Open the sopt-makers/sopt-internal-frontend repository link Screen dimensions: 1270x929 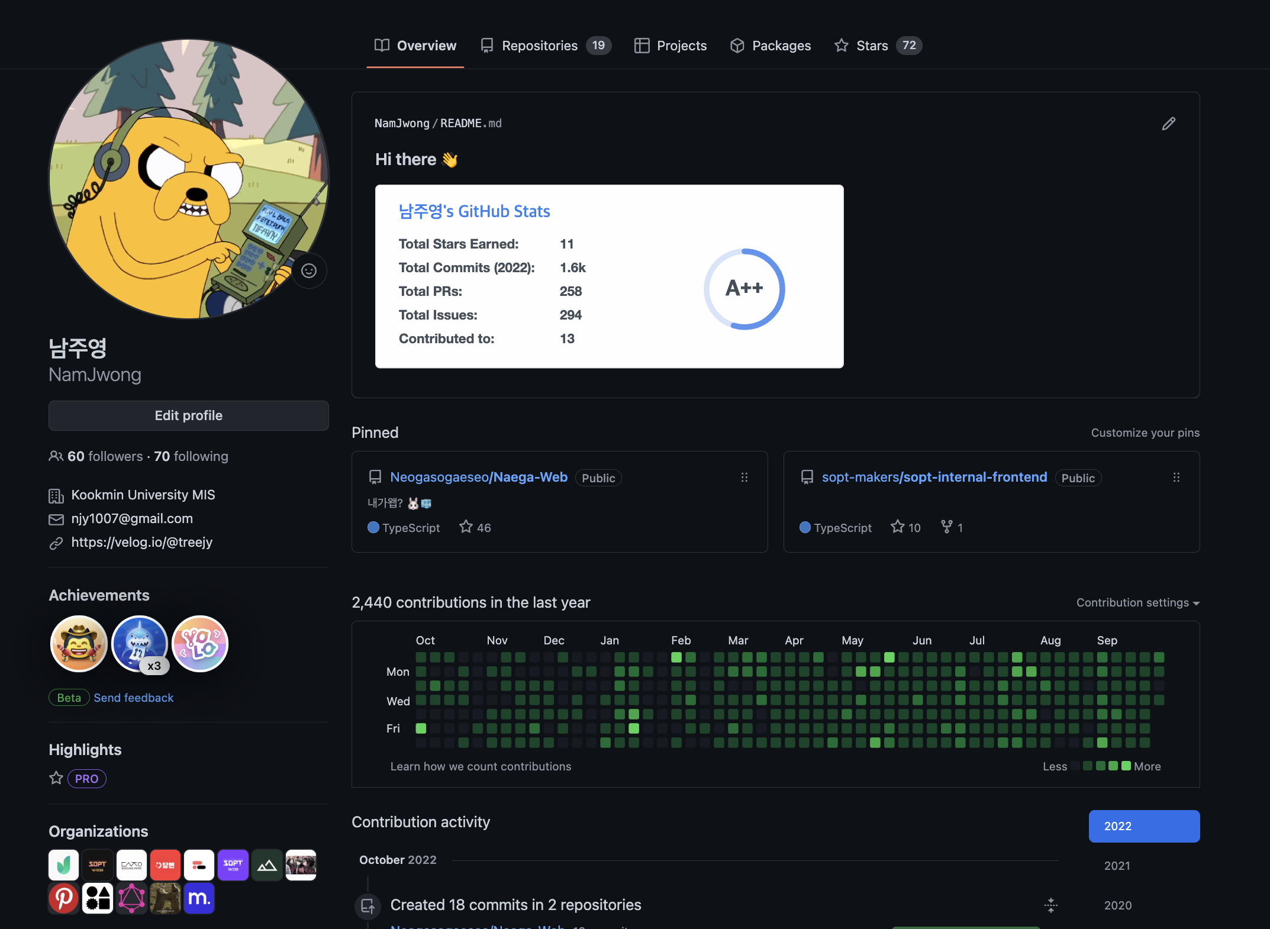[934, 477]
